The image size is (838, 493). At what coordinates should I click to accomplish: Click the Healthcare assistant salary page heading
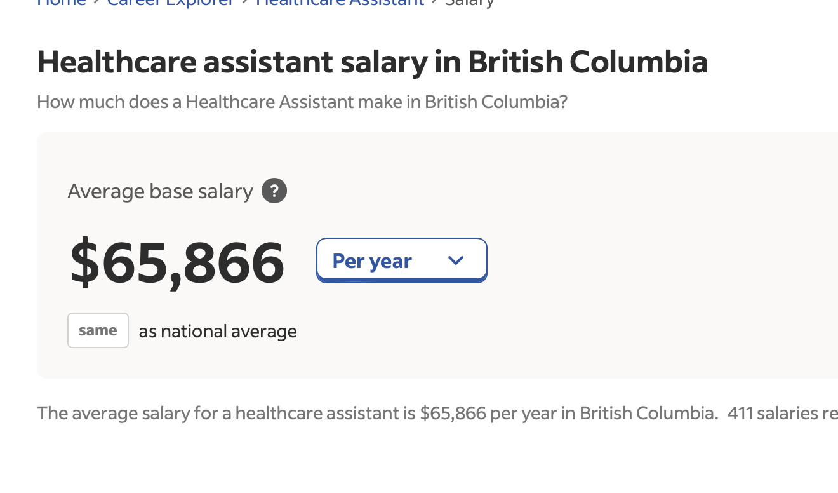372,62
